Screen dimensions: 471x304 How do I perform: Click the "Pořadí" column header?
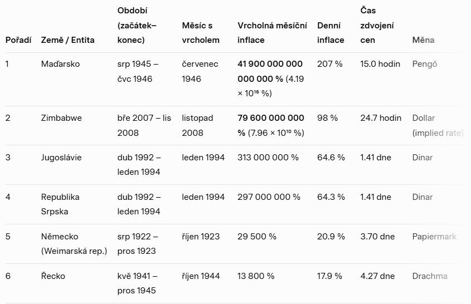[18, 40]
